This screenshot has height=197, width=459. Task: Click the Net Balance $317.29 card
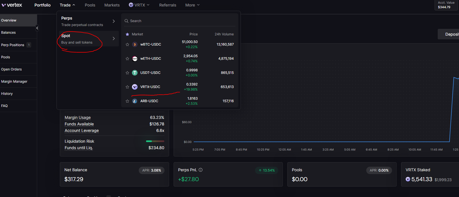[114, 174]
